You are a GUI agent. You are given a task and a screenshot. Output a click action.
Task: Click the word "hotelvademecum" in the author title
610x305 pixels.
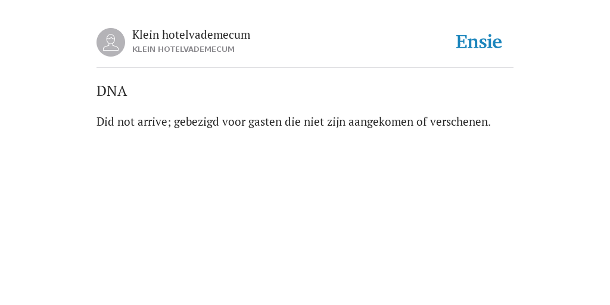[206, 35]
